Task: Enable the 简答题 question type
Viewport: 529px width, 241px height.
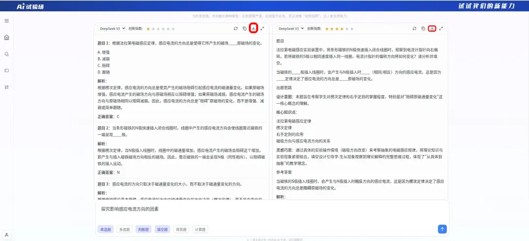Action: click(x=181, y=230)
